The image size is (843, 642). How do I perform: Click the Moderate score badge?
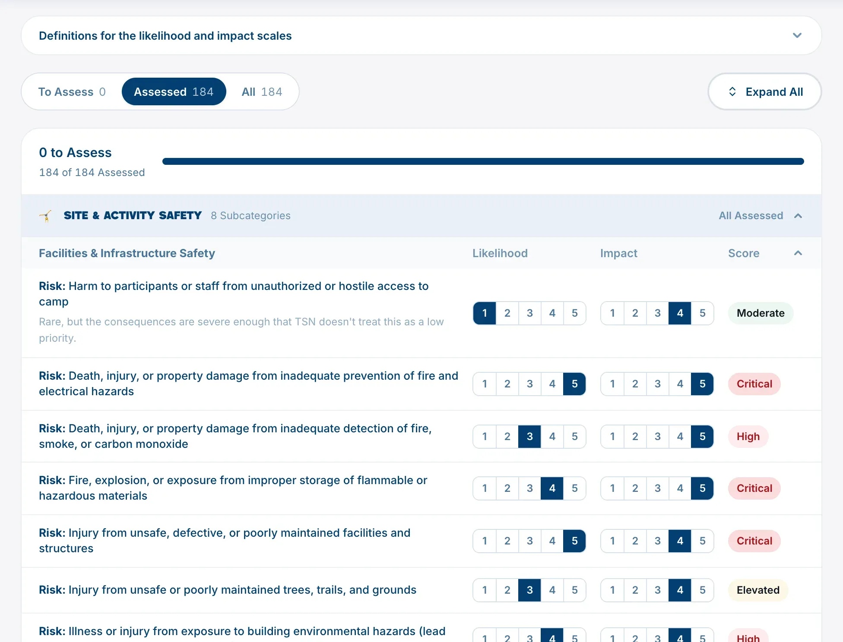tap(761, 313)
